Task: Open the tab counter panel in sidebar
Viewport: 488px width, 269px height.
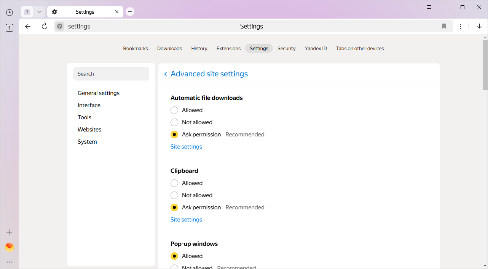Action: [x=10, y=28]
